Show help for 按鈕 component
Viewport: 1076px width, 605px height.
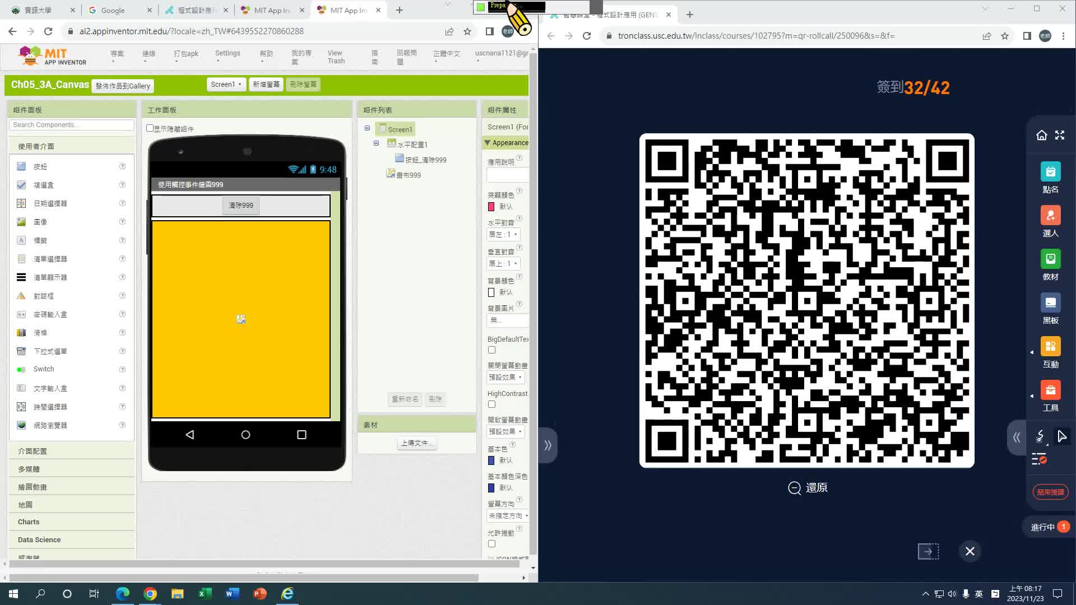(122, 166)
